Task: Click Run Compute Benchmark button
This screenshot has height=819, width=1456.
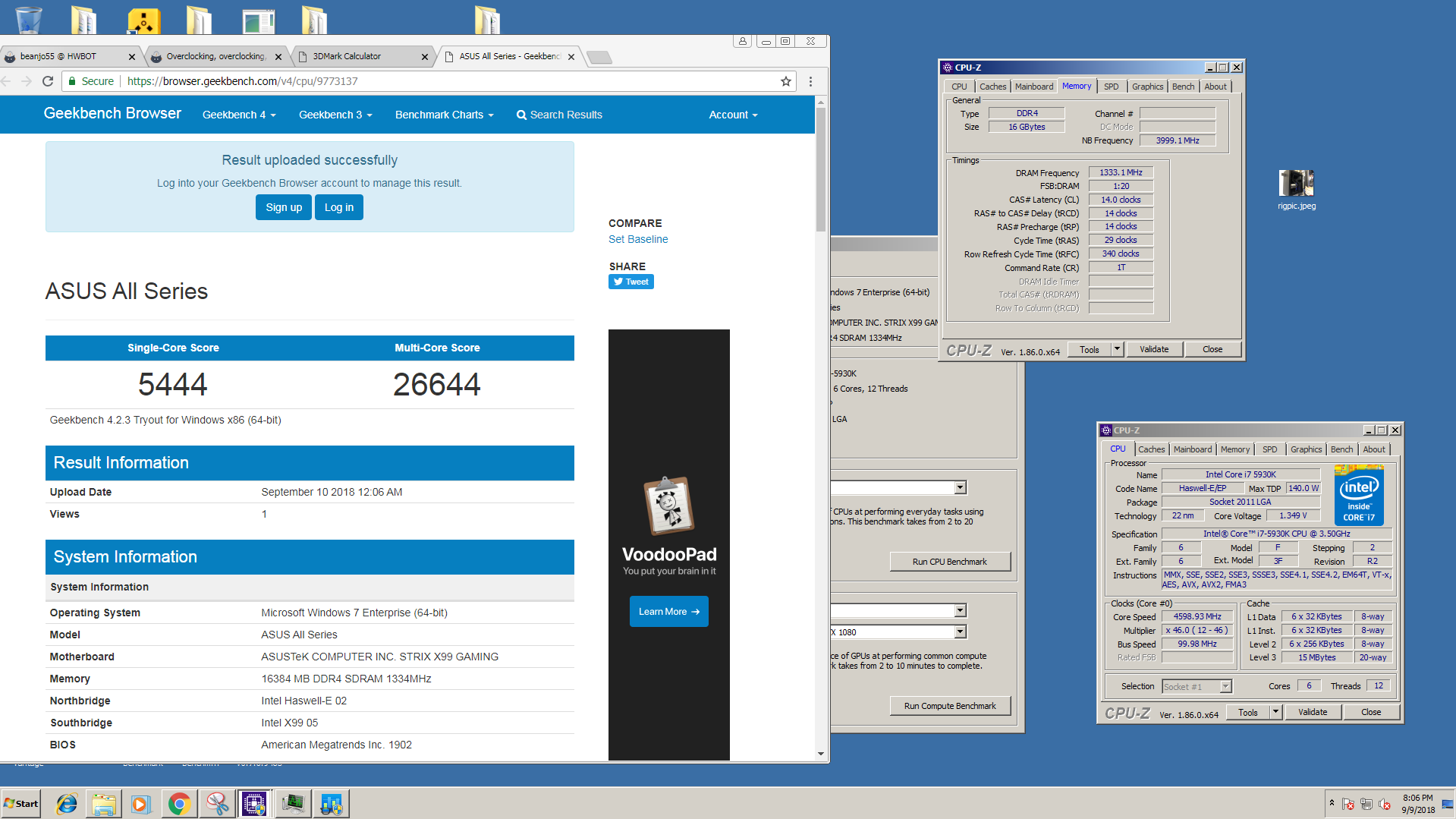Action: click(950, 706)
